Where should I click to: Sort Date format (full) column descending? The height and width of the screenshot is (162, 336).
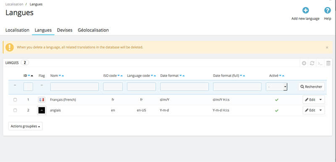click(241, 76)
